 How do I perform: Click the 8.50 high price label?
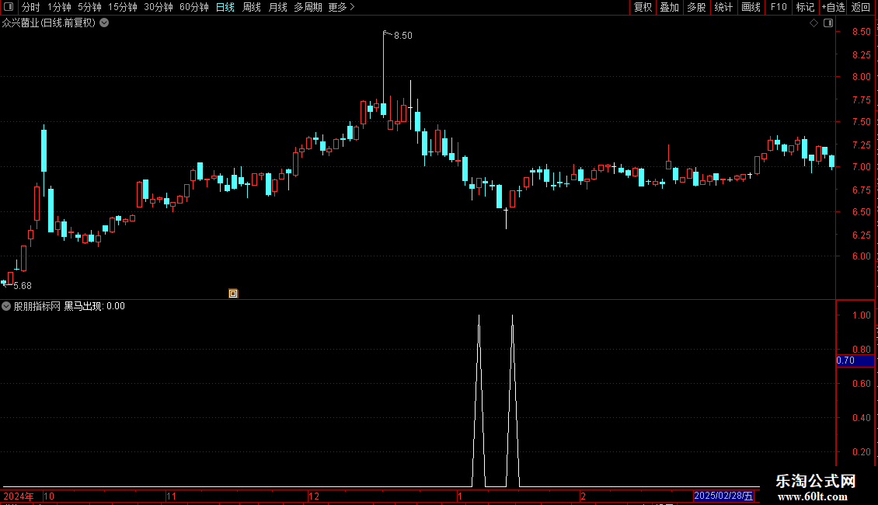point(403,36)
